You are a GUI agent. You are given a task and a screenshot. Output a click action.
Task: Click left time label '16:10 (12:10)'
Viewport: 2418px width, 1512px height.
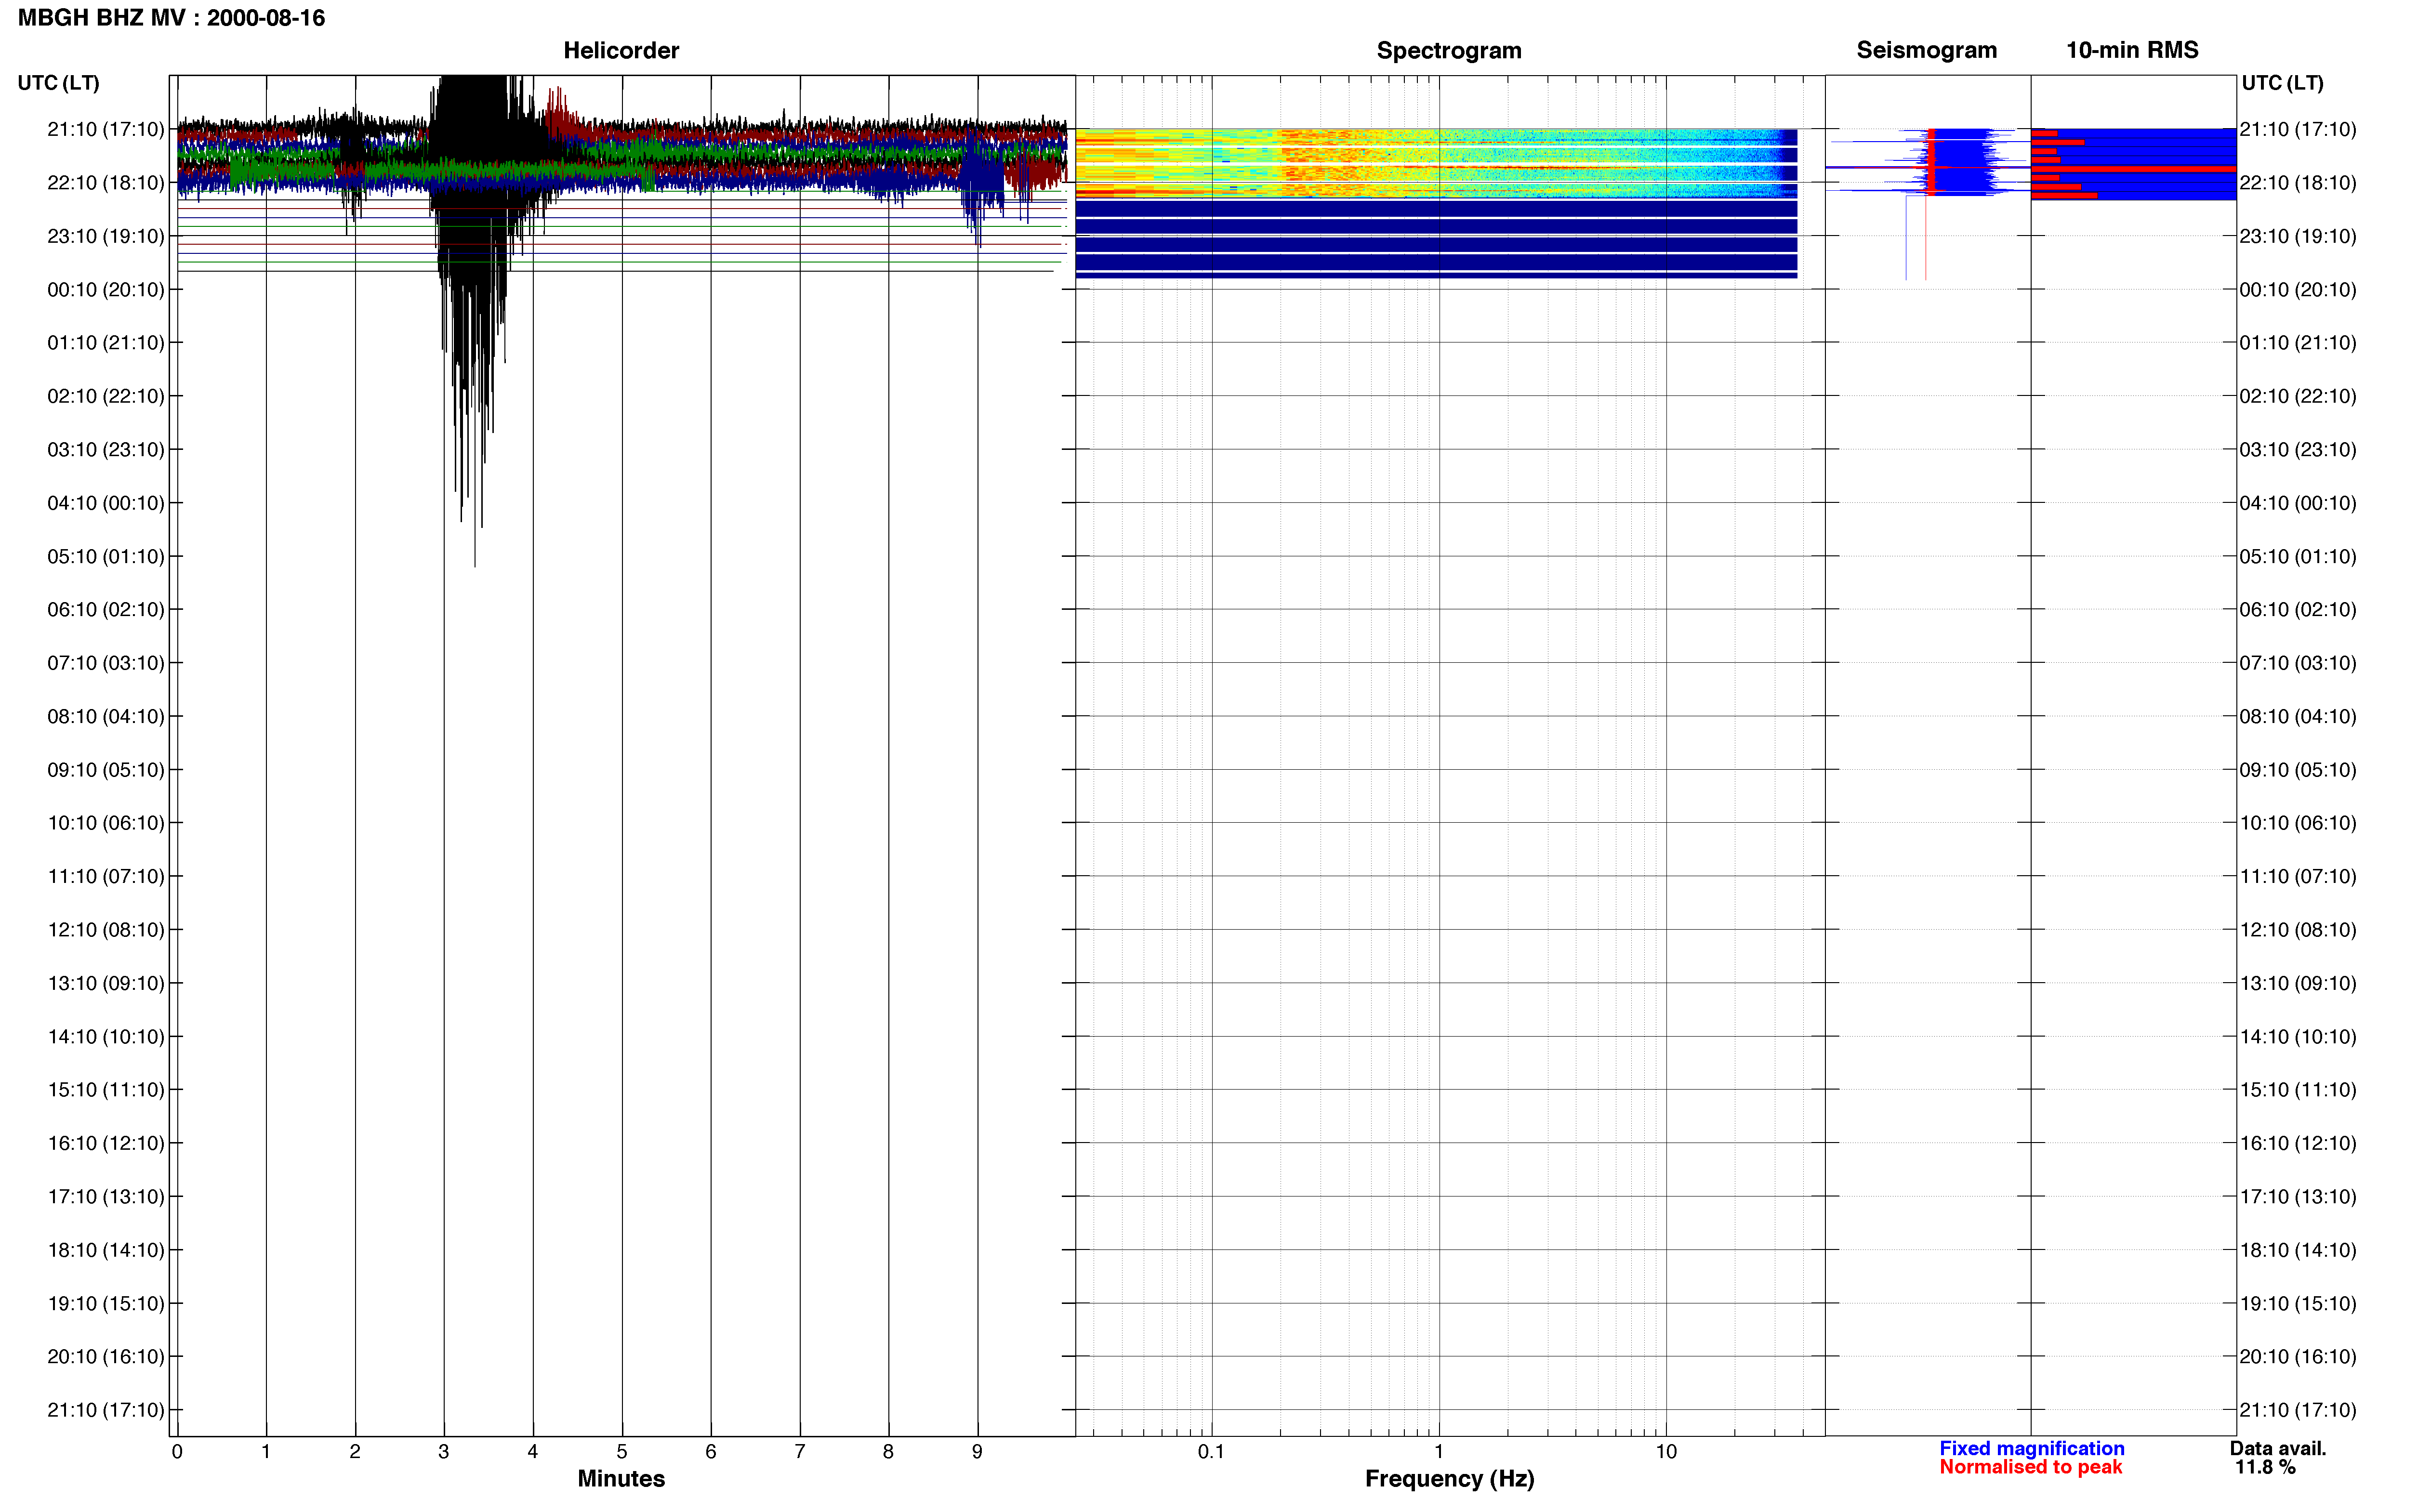(x=106, y=1143)
